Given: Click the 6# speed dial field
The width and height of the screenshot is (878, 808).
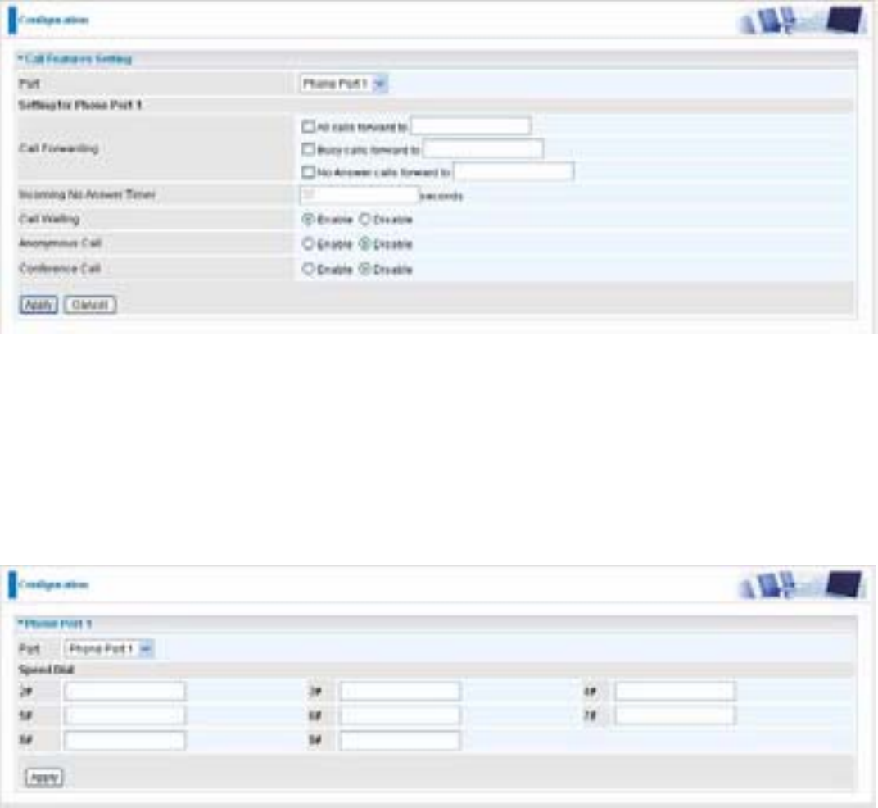Looking at the screenshot, I should pos(400,715).
